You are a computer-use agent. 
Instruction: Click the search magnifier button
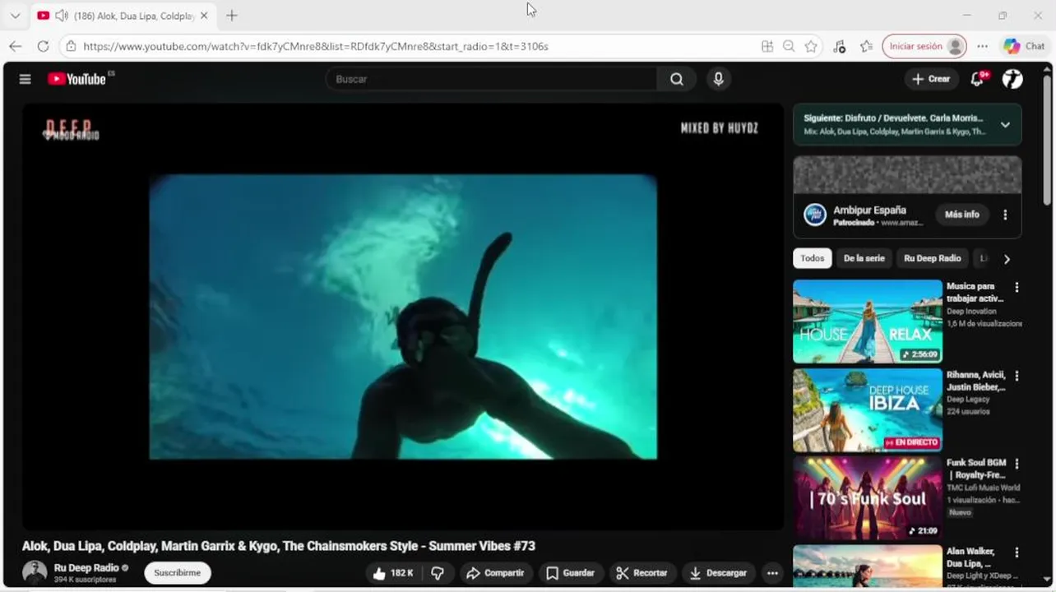click(676, 79)
